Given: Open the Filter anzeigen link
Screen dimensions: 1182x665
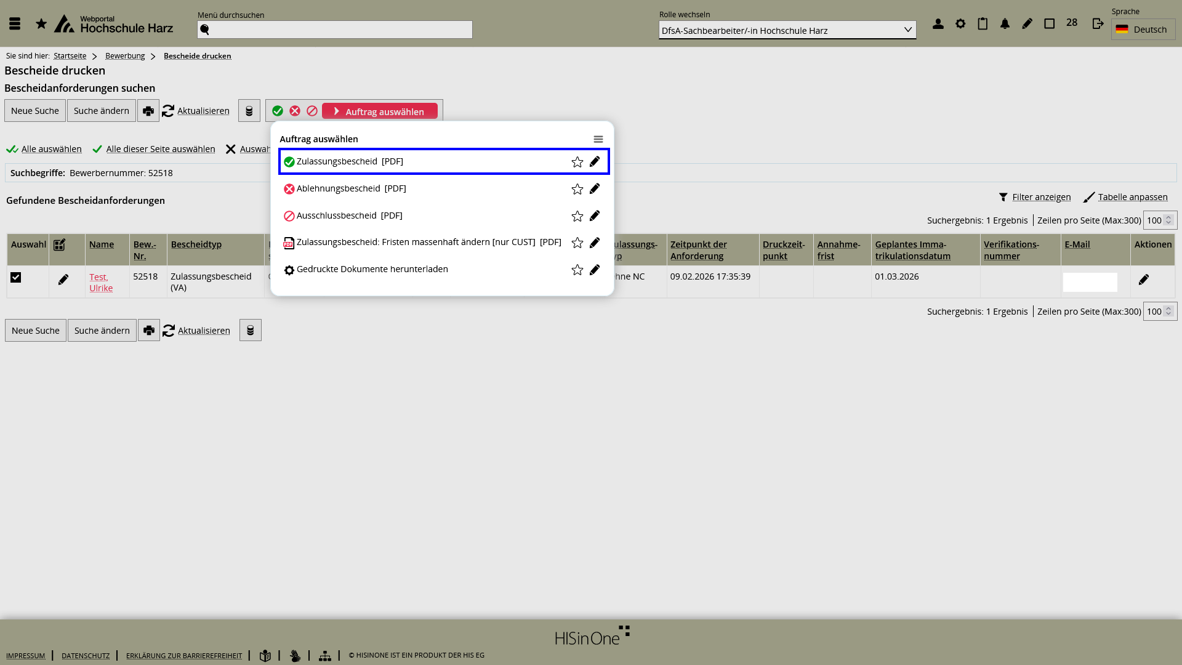Looking at the screenshot, I should click(1041, 197).
